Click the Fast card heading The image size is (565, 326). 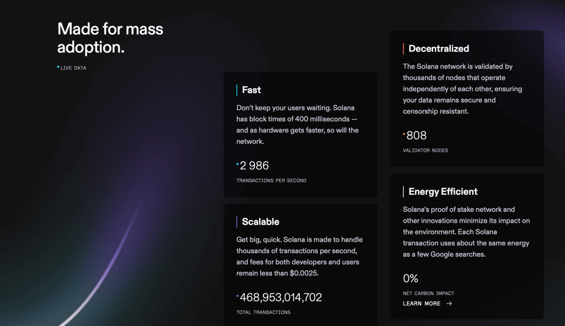point(251,90)
